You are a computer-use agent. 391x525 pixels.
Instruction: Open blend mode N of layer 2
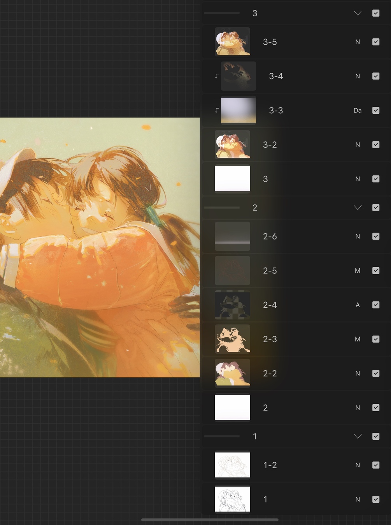(358, 408)
